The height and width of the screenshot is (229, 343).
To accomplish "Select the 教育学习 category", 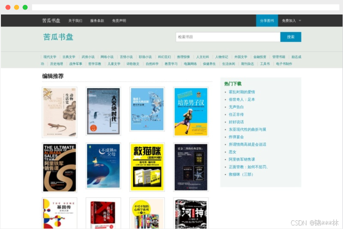I will coord(171,64).
